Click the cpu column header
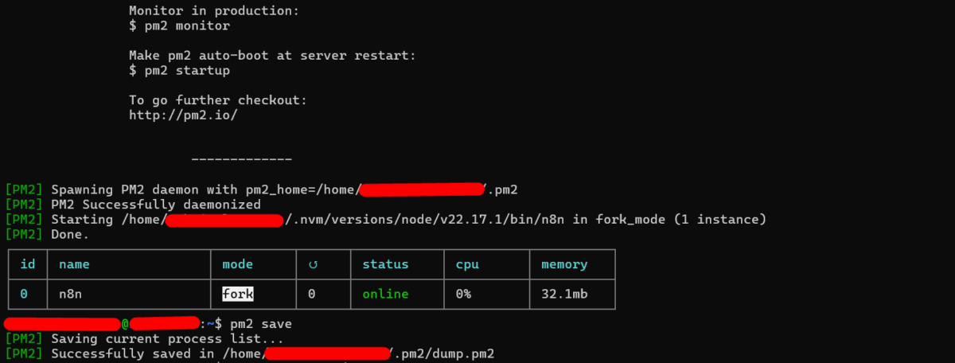The height and width of the screenshot is (363, 955). point(467,264)
